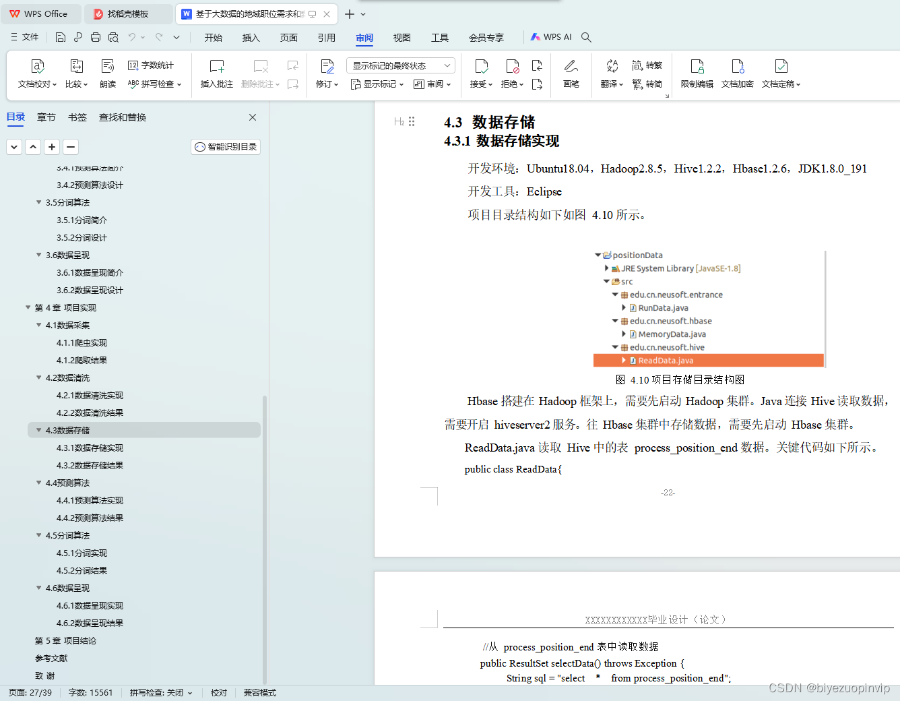The width and height of the screenshot is (900, 701).
Task: Toggle spell check from 拼写检查: 关闭 status
Action: point(160,692)
